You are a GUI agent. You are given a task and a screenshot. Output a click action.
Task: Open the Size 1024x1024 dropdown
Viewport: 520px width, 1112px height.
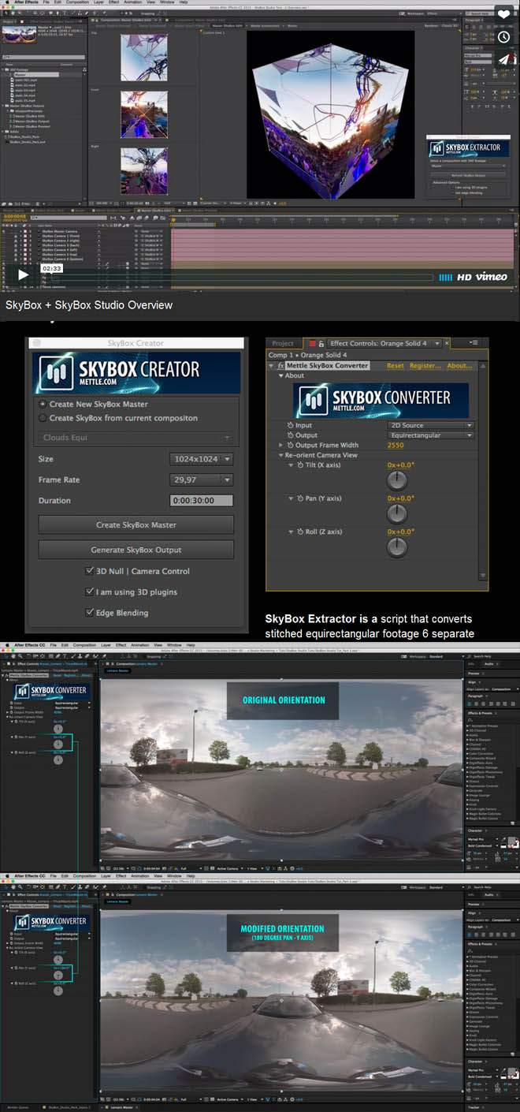pos(202,459)
